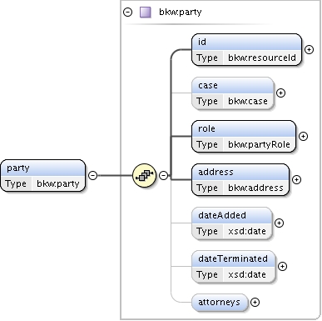Viewport: 322px width, 321px height.
Task: Expand the id element
Action: (x=309, y=49)
